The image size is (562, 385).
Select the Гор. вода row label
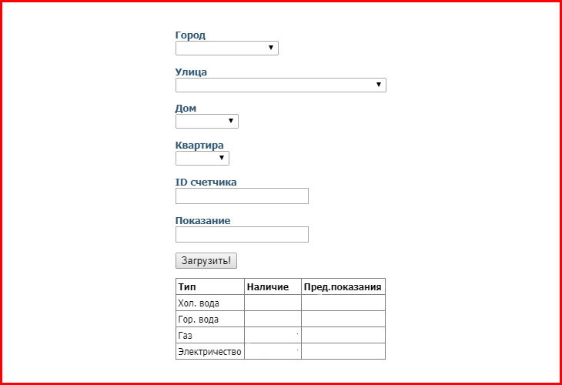pyautogui.click(x=198, y=320)
